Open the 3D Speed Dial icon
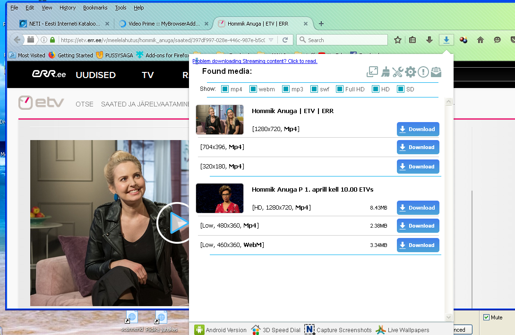Viewport: 515px width, 335px height. point(256,330)
